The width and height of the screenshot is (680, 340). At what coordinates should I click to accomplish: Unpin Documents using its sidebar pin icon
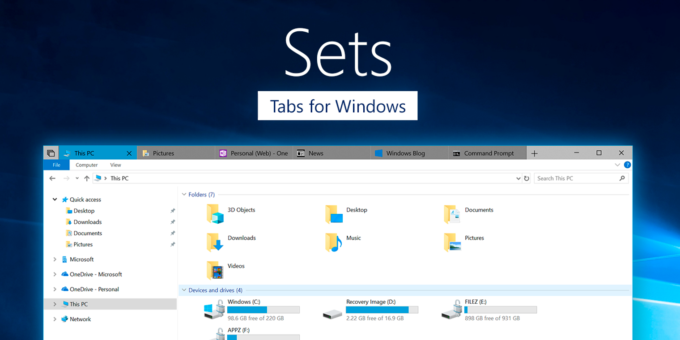click(x=173, y=233)
